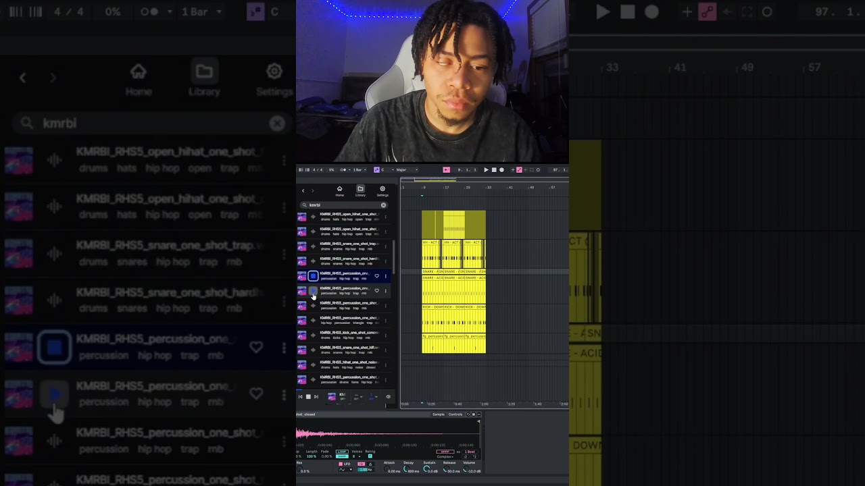The height and width of the screenshot is (486, 865).
Task: Clear the kmrbi search with X icon
Action: click(383, 205)
